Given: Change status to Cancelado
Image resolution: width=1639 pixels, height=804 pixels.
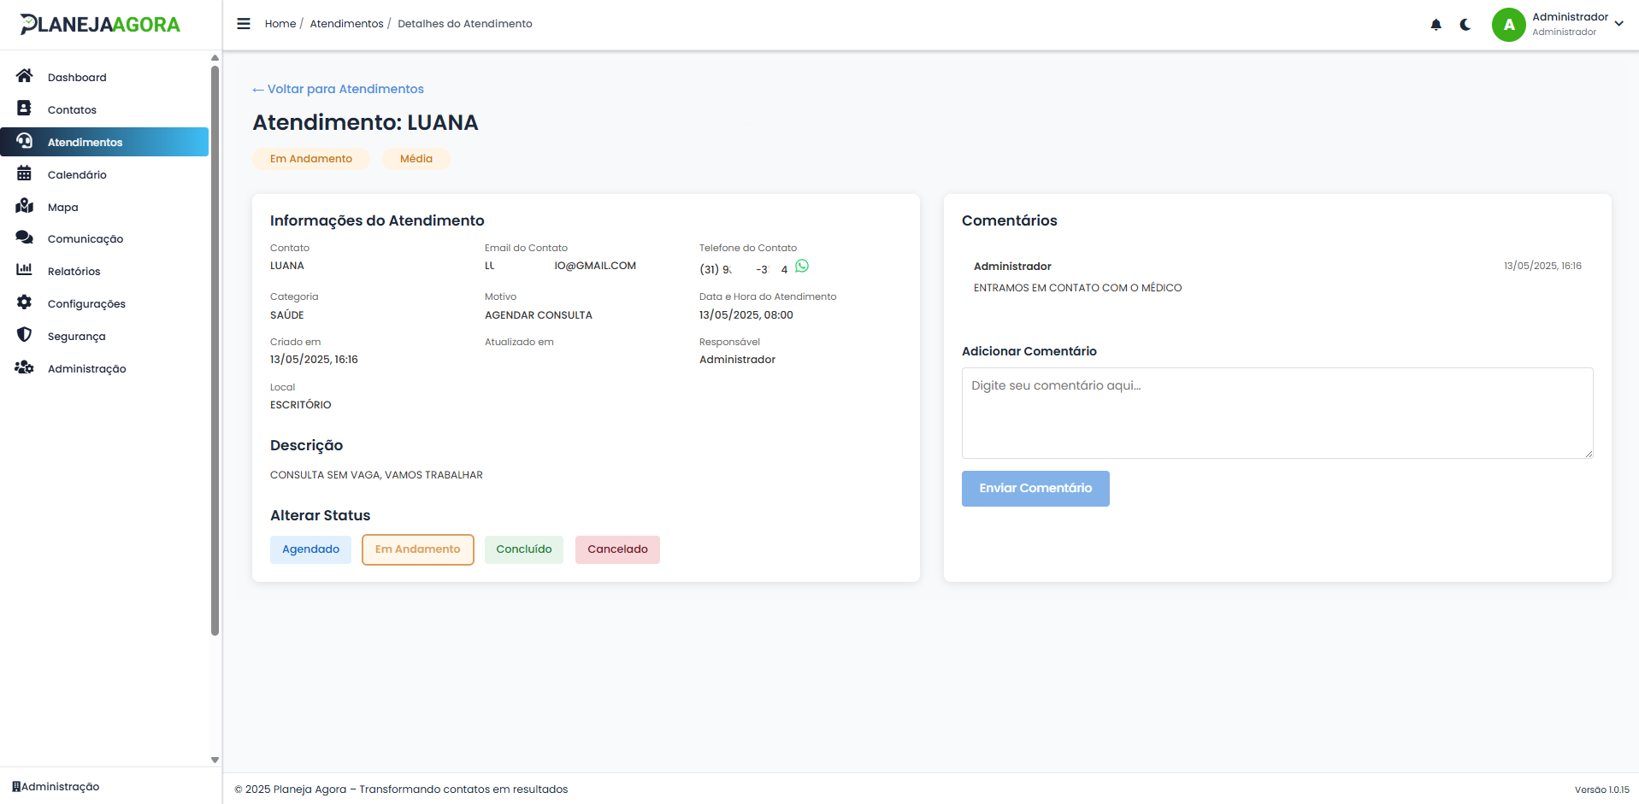Looking at the screenshot, I should 617,549.
